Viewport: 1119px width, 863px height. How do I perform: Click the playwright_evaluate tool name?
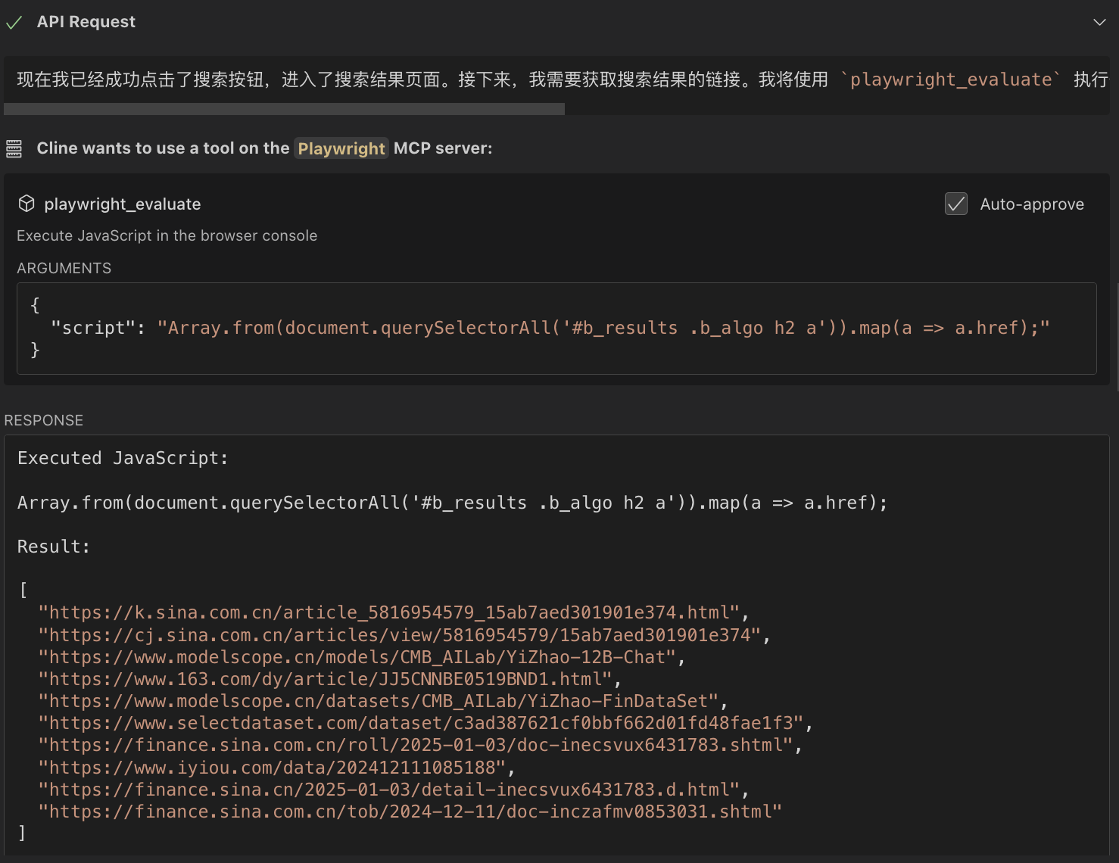123,204
